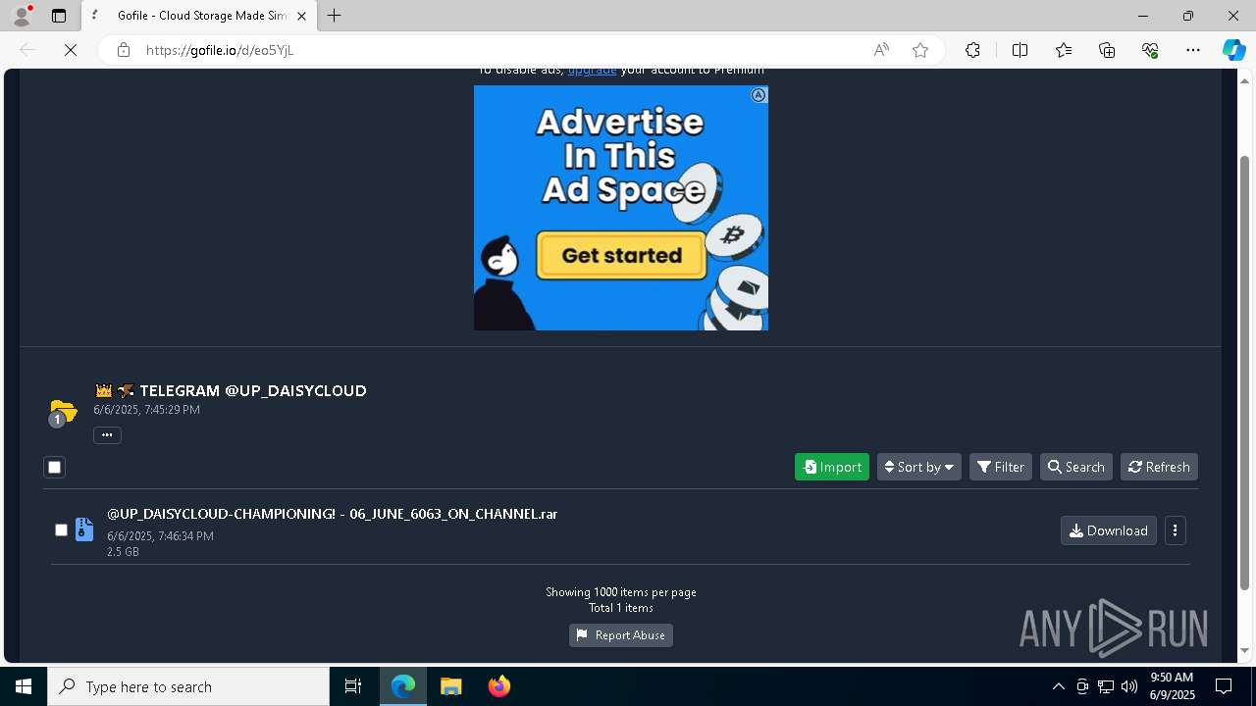1256x706 pixels.
Task: Launch Firefox from taskbar
Action: tap(499, 686)
